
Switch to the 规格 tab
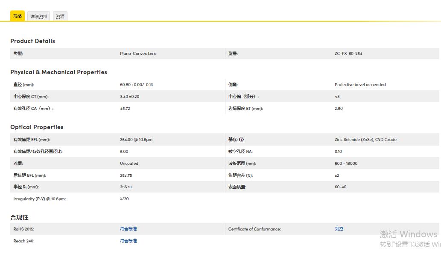pos(18,16)
